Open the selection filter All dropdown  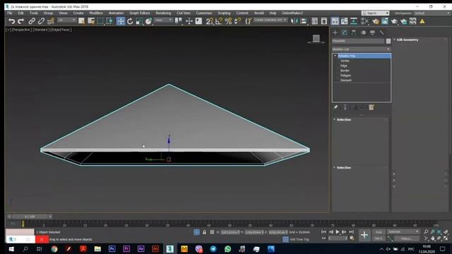click(66, 20)
